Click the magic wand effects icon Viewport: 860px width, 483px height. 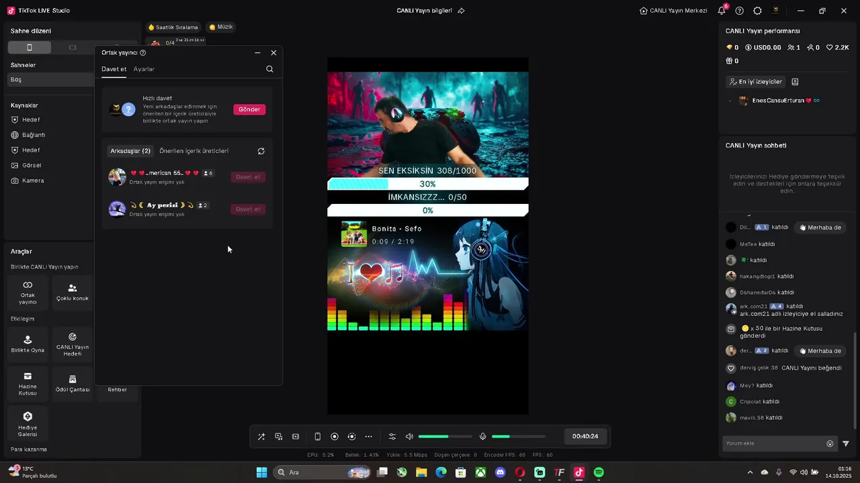click(261, 437)
